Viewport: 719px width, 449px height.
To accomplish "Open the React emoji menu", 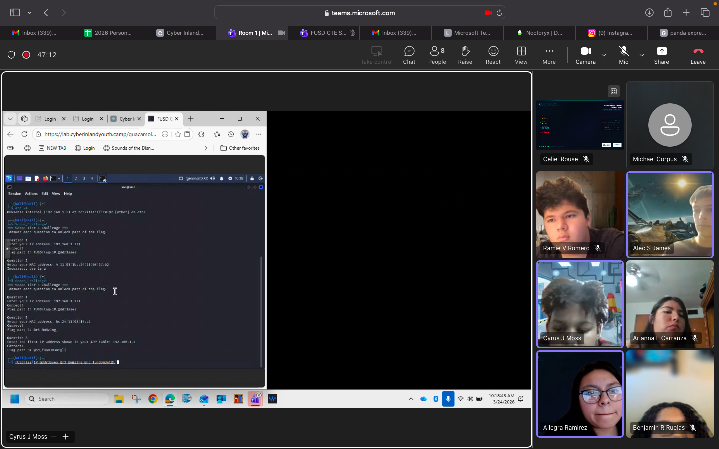I will 493,55.
